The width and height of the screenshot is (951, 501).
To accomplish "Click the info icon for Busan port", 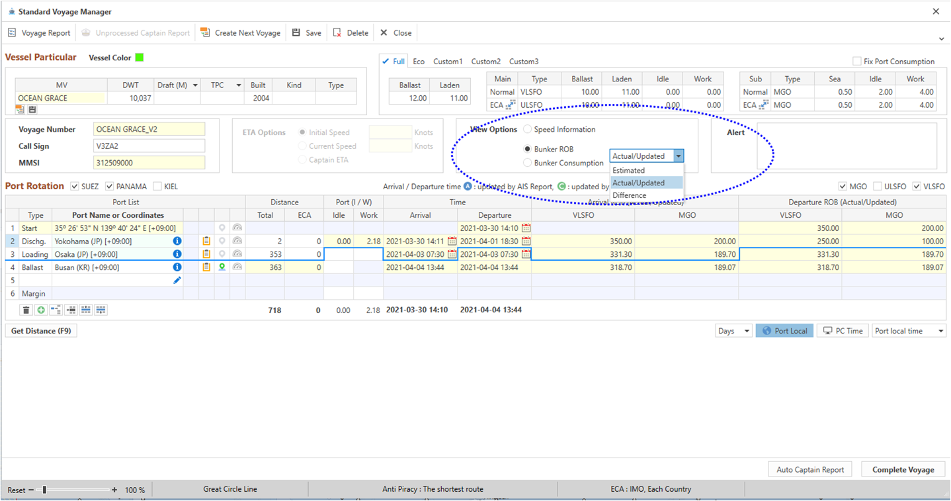I will tap(177, 267).
